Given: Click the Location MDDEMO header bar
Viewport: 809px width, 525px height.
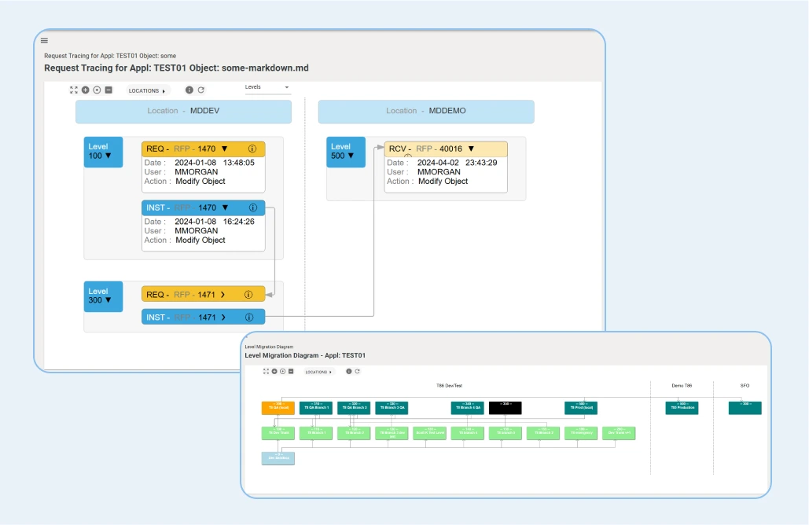Looking at the screenshot, I should click(425, 112).
